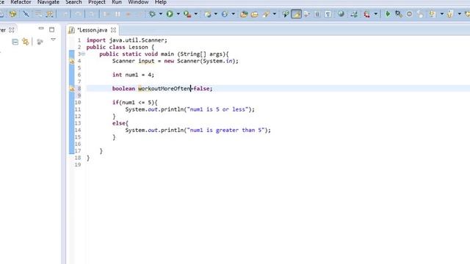
Task: Click the Search flashlight icon
Action: point(266,14)
